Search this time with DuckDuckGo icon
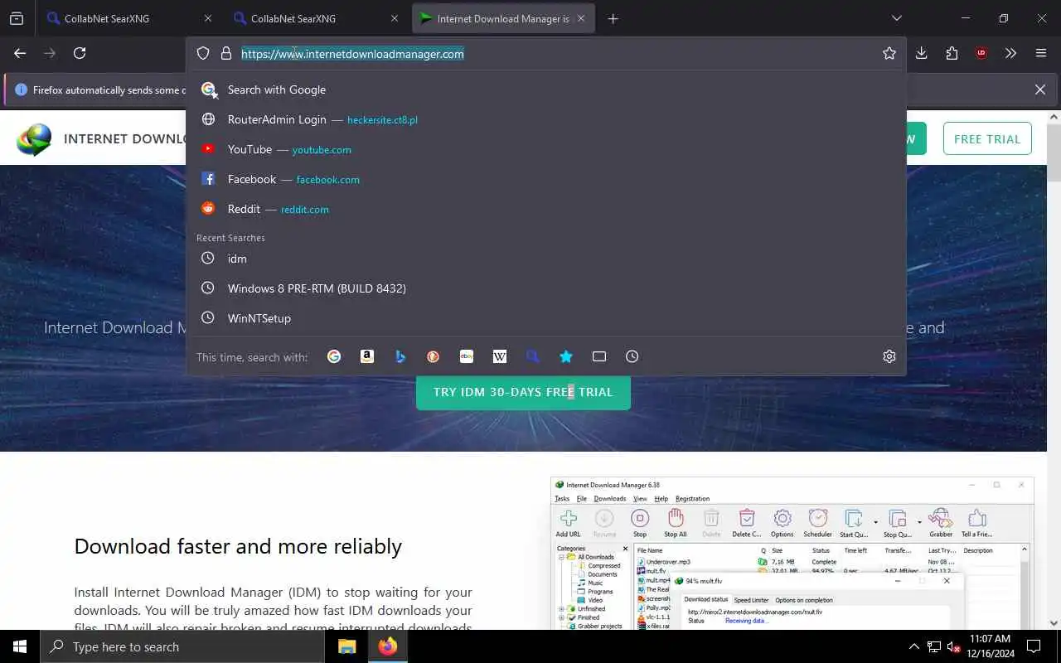The width and height of the screenshot is (1061, 663). tap(434, 356)
